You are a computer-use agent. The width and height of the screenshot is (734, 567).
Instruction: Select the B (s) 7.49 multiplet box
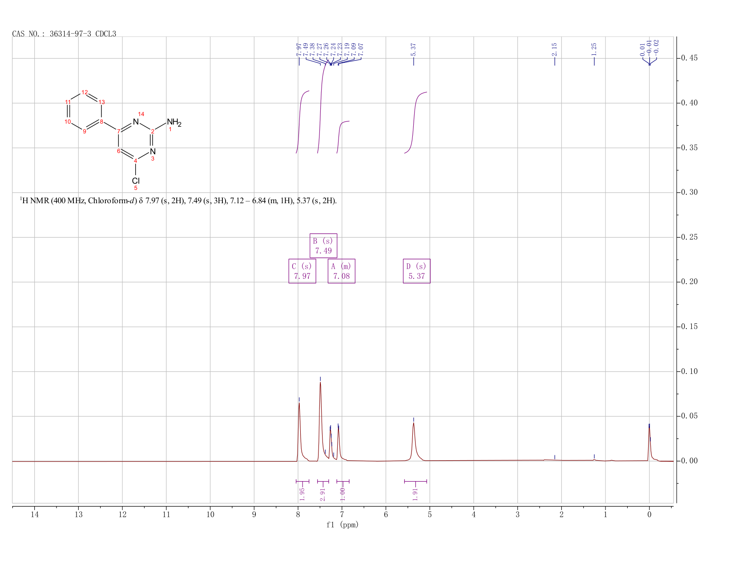click(x=323, y=245)
